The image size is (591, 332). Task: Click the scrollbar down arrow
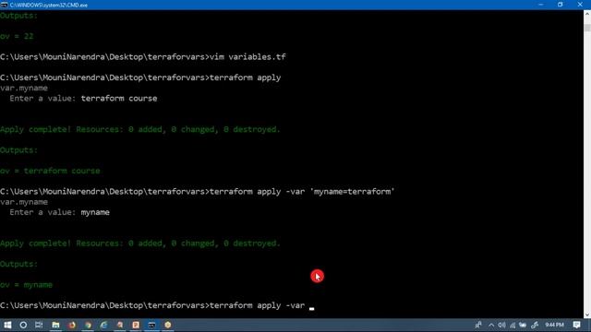(x=587, y=315)
